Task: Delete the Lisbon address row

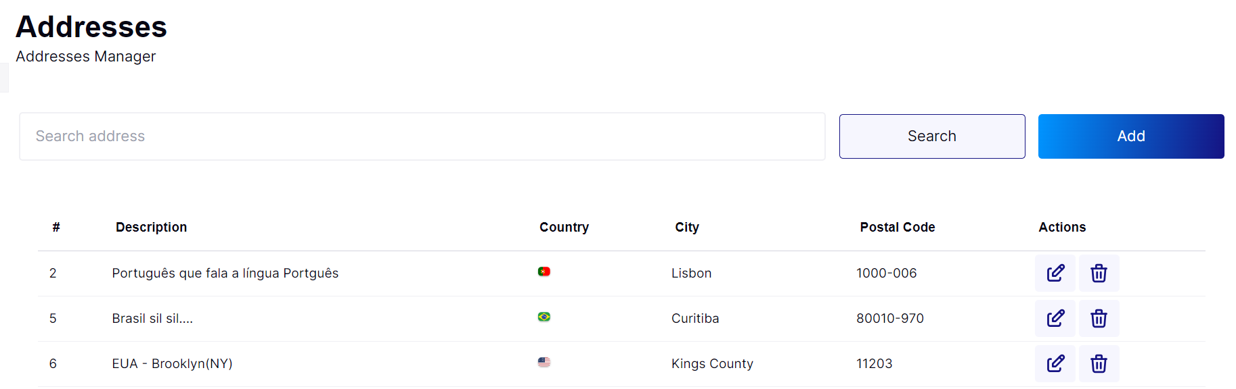Action: [x=1099, y=273]
